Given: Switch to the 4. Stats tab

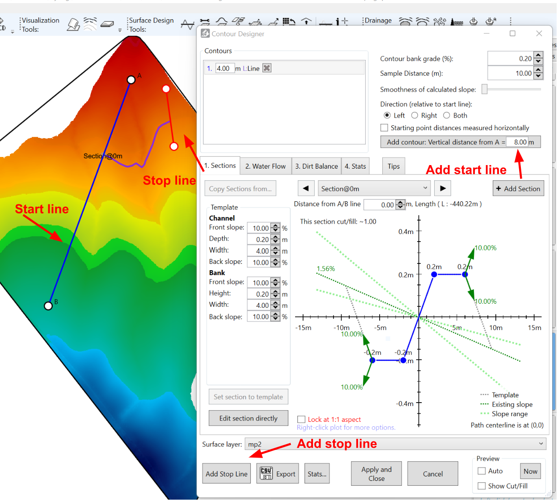Looking at the screenshot, I should click(355, 166).
